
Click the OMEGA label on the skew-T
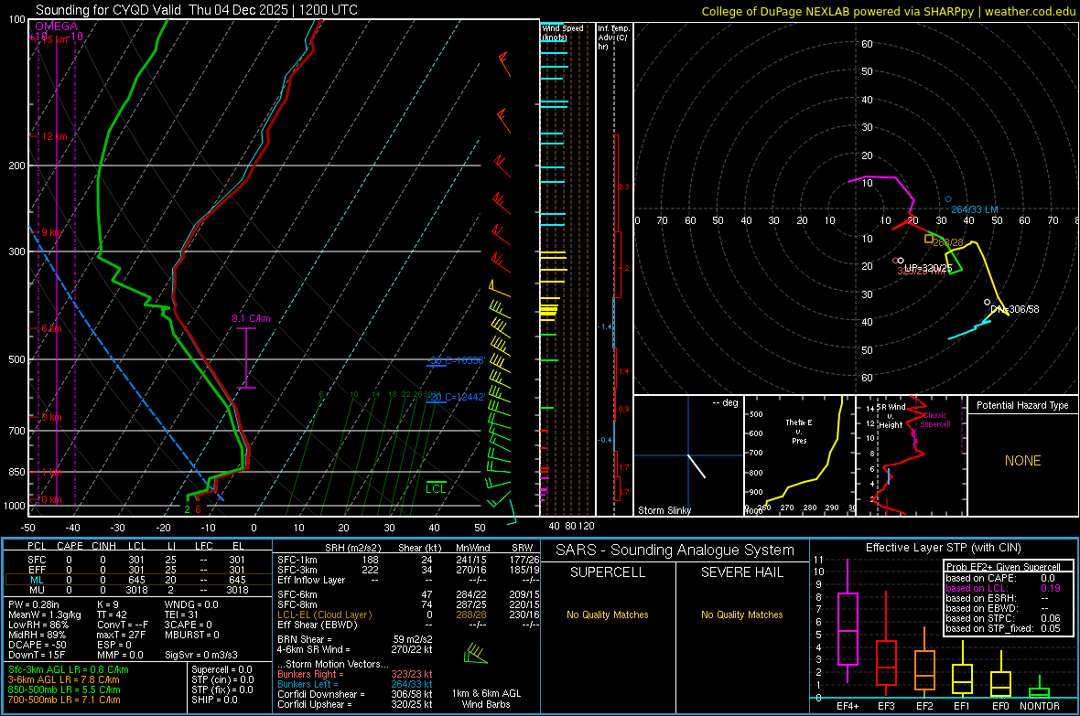[56, 27]
